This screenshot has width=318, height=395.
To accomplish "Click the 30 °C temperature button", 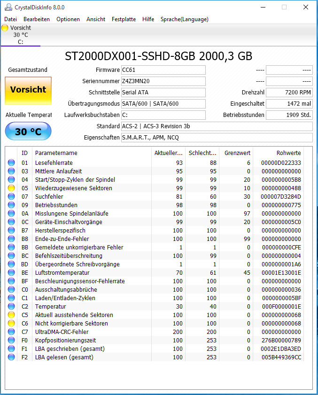I will (x=28, y=131).
